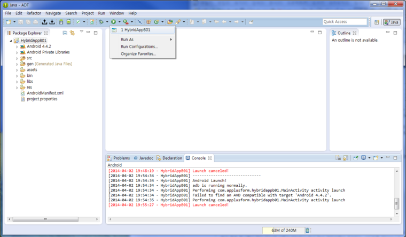Click the Clear Console icon
The height and width of the screenshot is (237, 406).
pyautogui.click(x=338, y=158)
